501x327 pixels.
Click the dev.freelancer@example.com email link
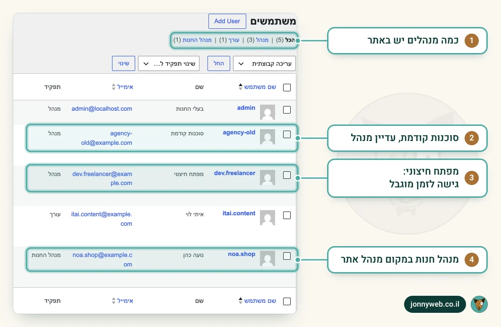point(102,178)
